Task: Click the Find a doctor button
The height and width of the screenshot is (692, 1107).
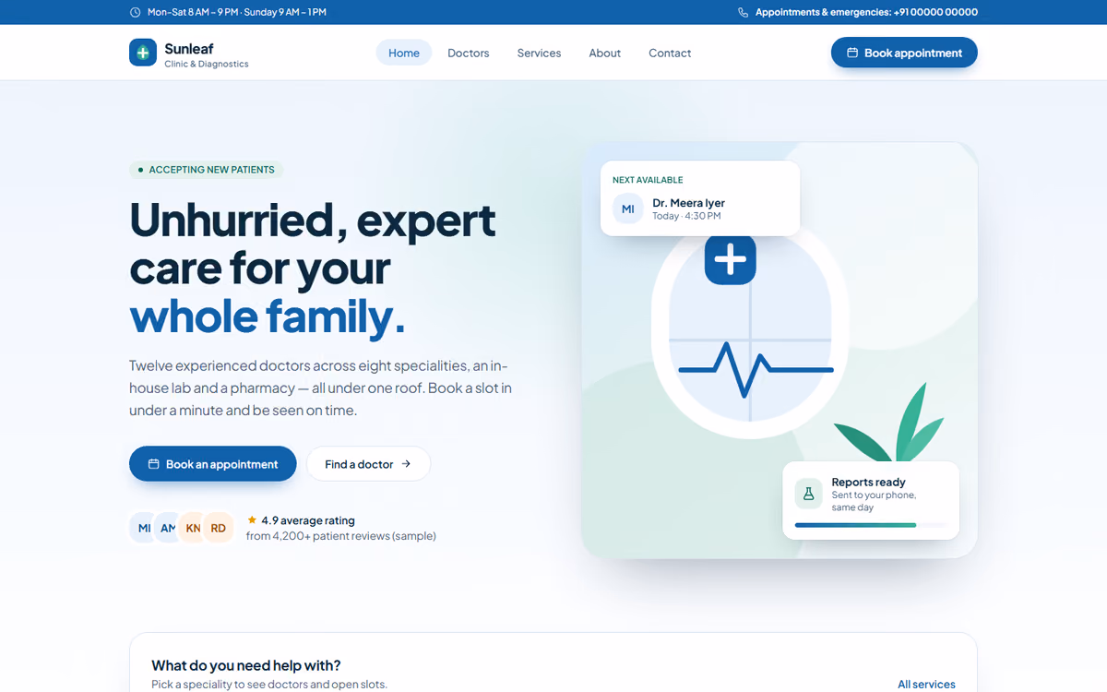Action: click(x=368, y=464)
